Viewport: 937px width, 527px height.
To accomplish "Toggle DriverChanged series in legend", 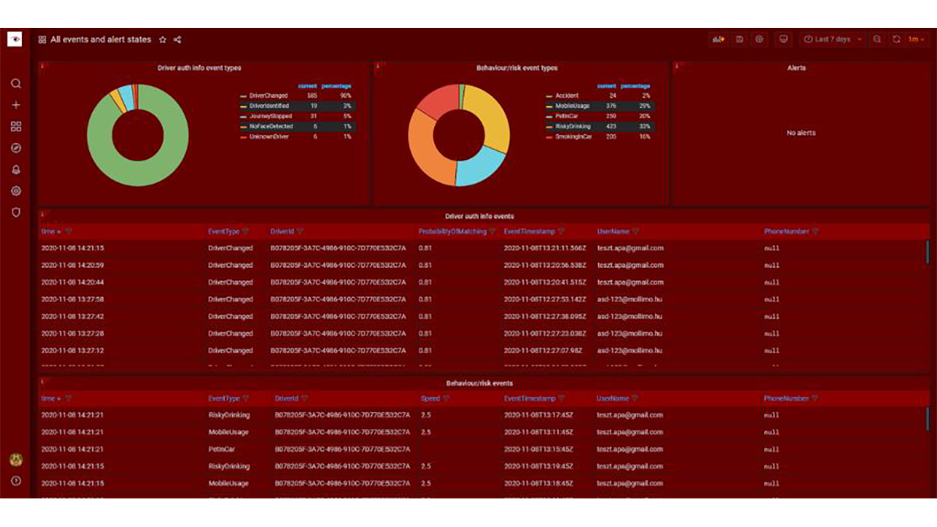I will [x=268, y=96].
